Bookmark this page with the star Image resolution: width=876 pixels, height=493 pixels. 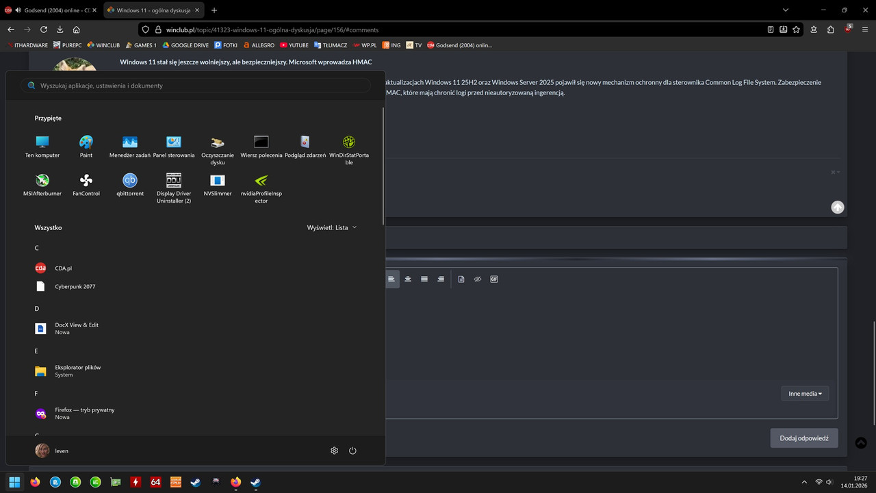pyautogui.click(x=796, y=29)
